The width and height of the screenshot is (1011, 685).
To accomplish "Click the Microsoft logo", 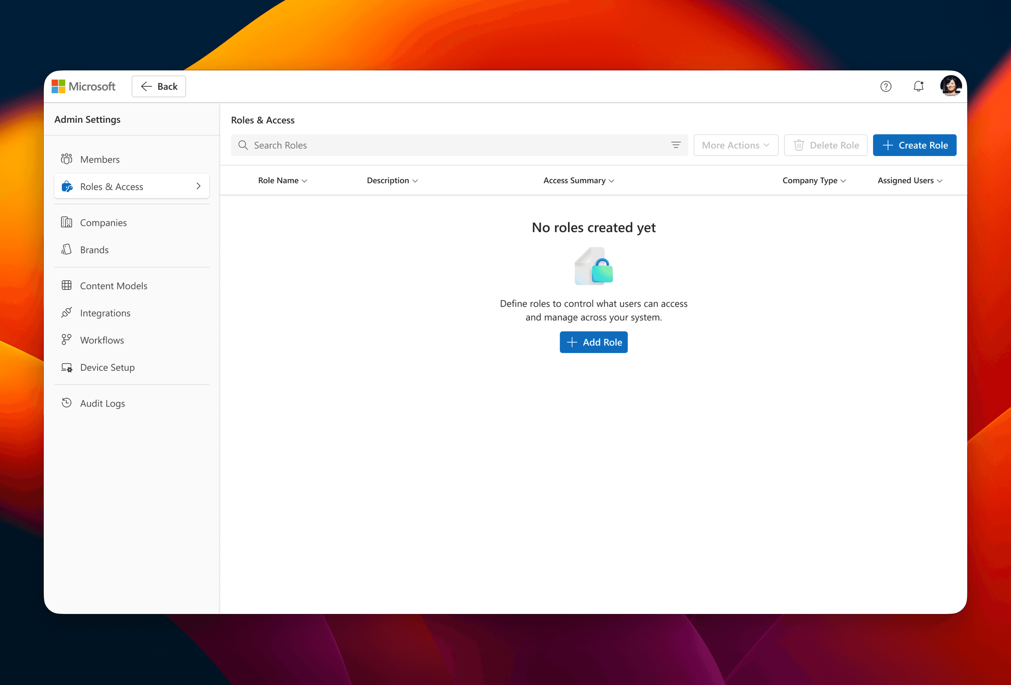I will (x=83, y=87).
